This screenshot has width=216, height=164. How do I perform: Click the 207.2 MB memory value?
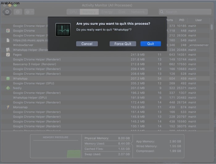(x=138, y=79)
